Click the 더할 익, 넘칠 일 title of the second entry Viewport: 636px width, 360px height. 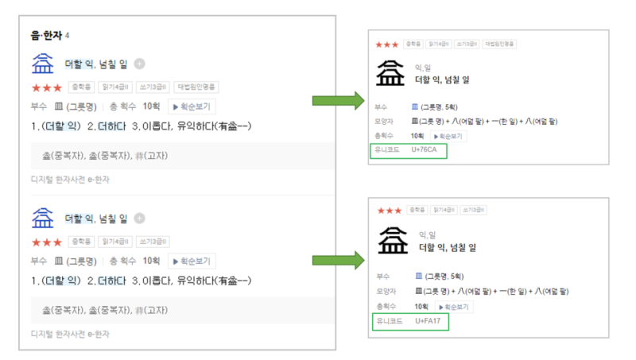tap(96, 219)
